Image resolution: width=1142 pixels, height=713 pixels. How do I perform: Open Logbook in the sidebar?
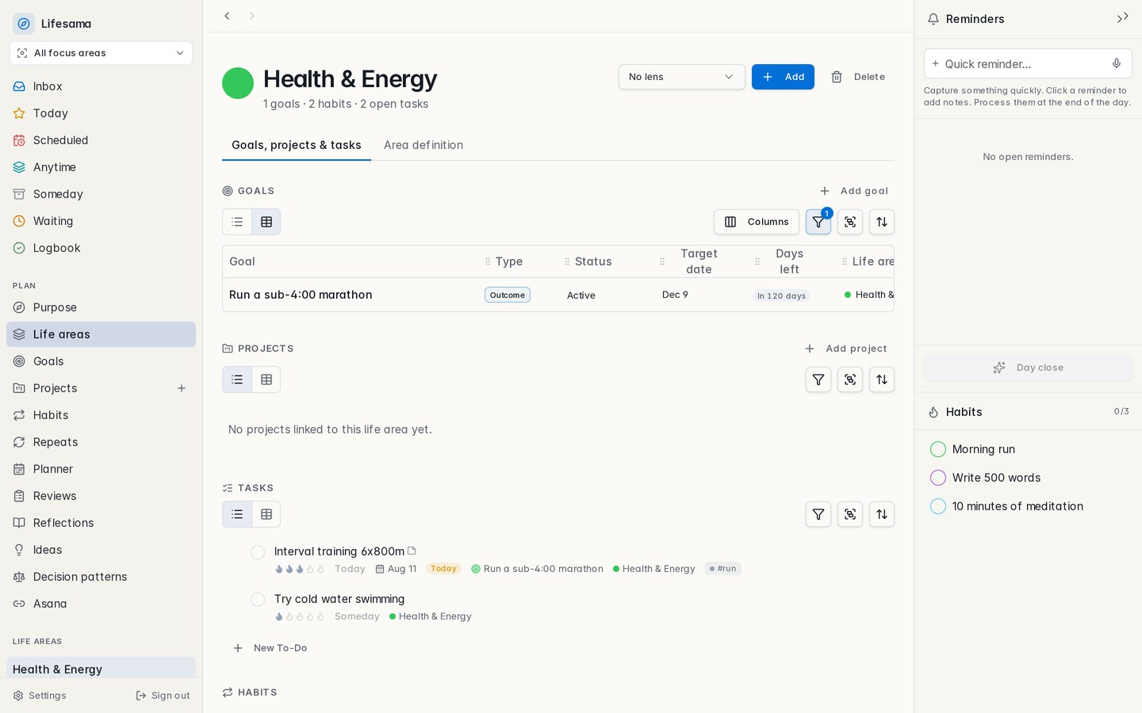tap(101, 248)
